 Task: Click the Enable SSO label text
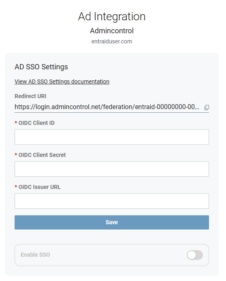[35, 255]
